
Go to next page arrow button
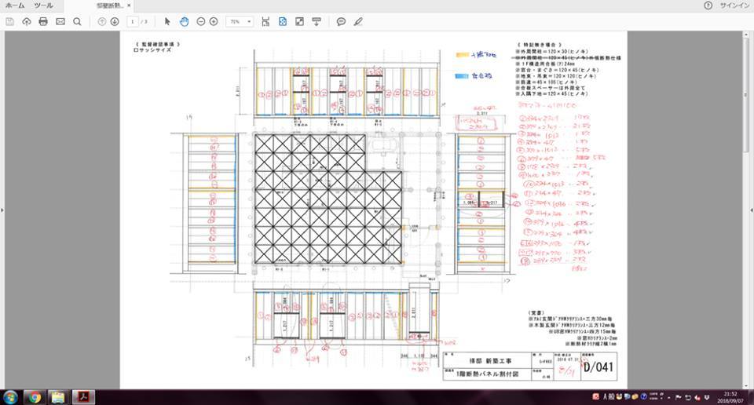coord(115,22)
